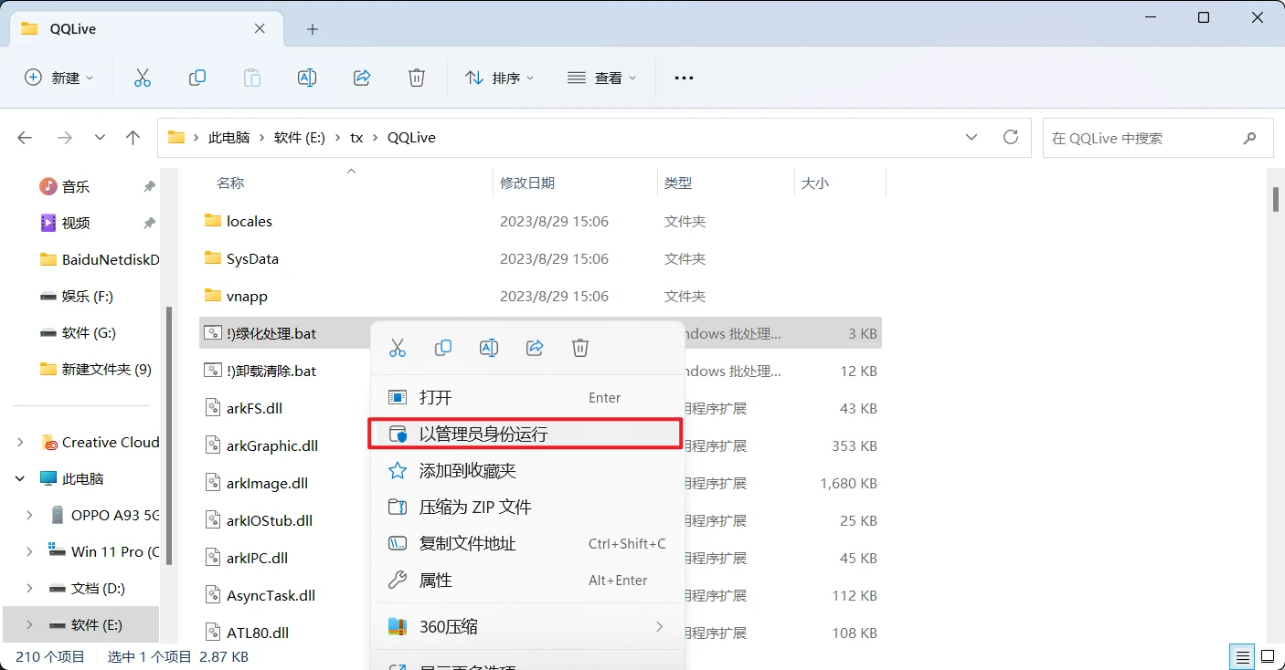Image resolution: width=1285 pixels, height=670 pixels.
Task: Click the Copy icon in the toolbar
Action: pyautogui.click(x=196, y=79)
